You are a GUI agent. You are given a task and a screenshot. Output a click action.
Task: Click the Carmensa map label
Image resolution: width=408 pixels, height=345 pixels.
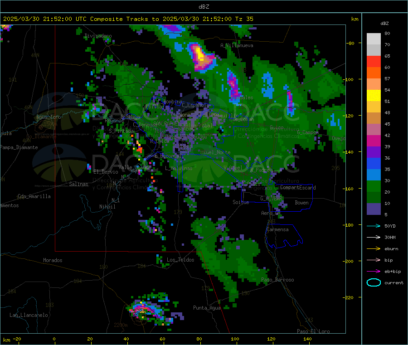277,229
